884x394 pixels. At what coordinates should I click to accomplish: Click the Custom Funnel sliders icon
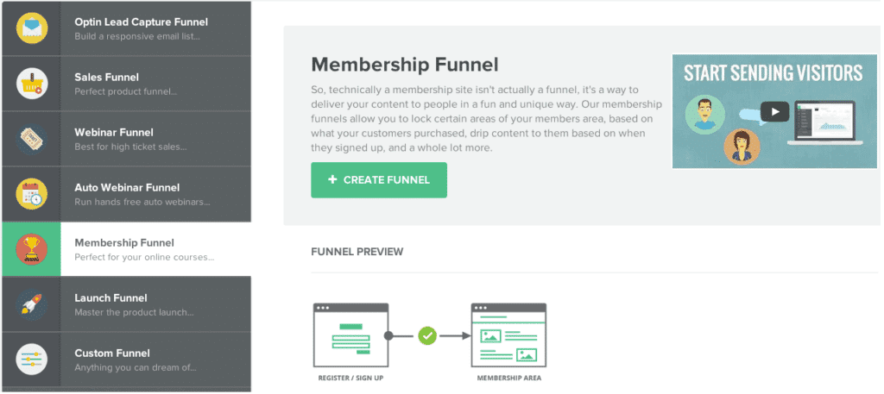coord(32,360)
